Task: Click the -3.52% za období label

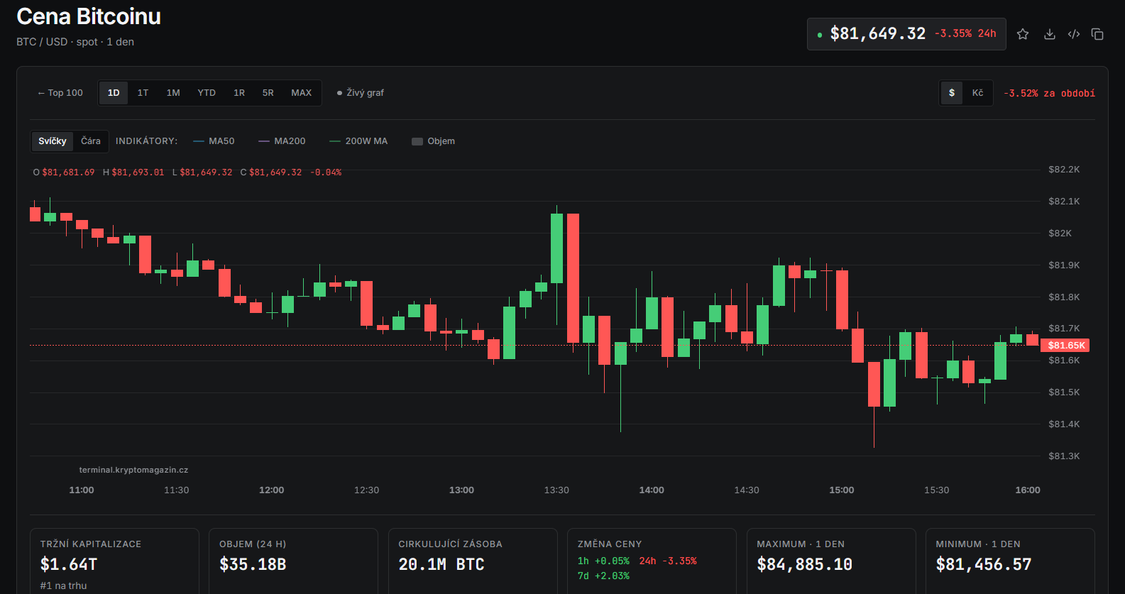Action: coord(1049,94)
